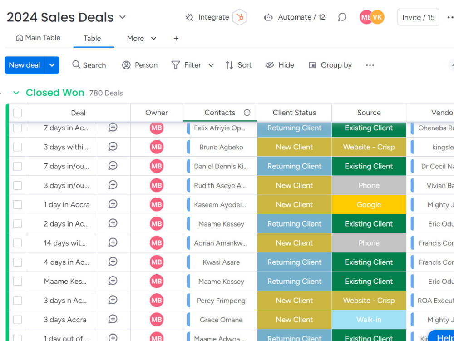Viewport: 454px width, 341px height.
Task: Click the Contacts column header
Action: click(x=220, y=113)
